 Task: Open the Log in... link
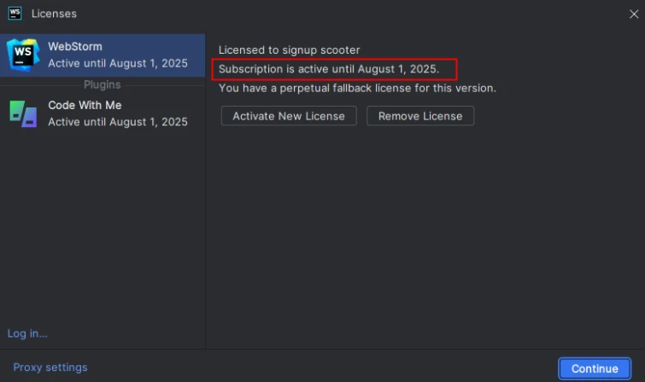[x=27, y=333]
